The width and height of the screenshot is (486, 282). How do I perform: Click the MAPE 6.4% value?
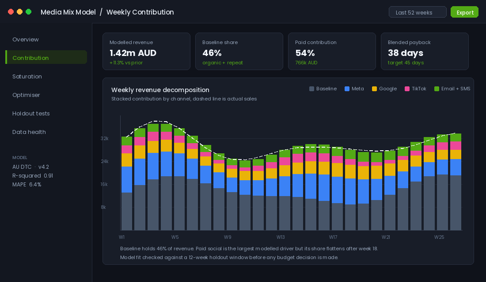tap(27, 185)
